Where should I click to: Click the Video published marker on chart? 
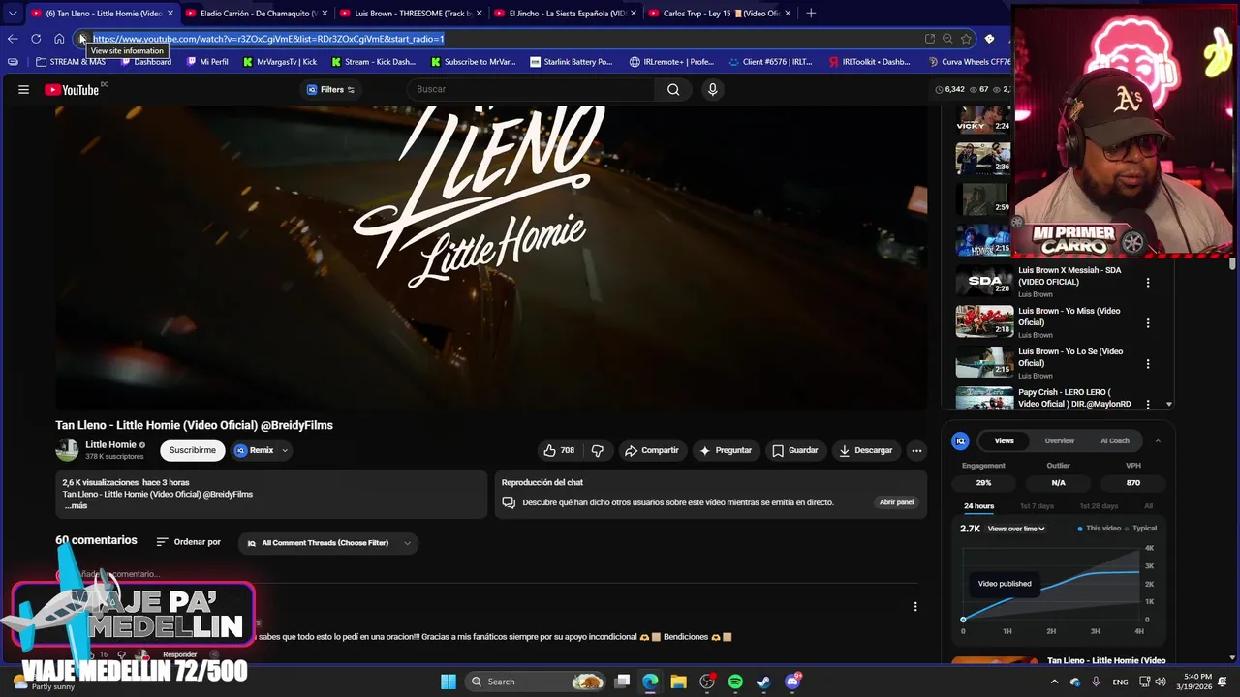1005,584
